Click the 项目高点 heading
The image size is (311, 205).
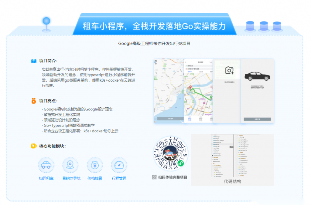point(48,101)
